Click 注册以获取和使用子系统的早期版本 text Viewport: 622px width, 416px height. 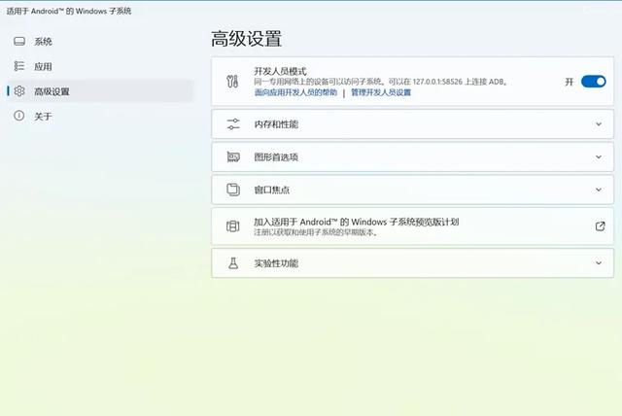click(x=315, y=232)
